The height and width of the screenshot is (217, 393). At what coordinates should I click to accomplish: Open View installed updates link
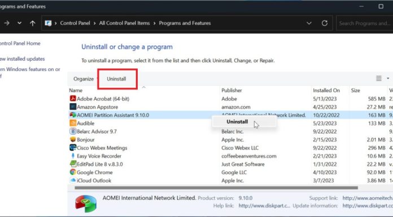[23, 59]
